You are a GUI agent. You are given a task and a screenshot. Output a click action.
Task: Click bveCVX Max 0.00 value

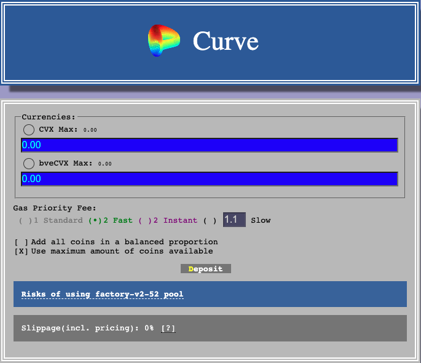(x=104, y=164)
